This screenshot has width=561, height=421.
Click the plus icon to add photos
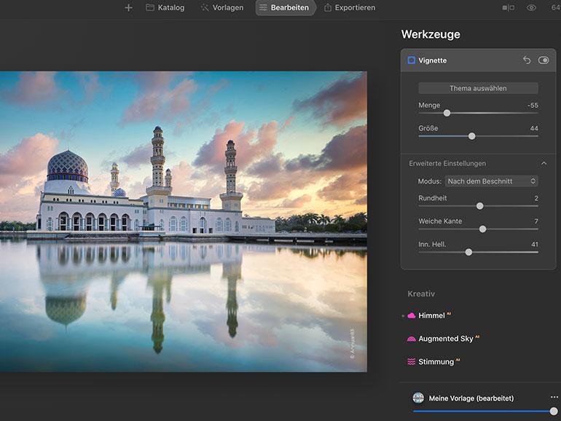tap(128, 8)
